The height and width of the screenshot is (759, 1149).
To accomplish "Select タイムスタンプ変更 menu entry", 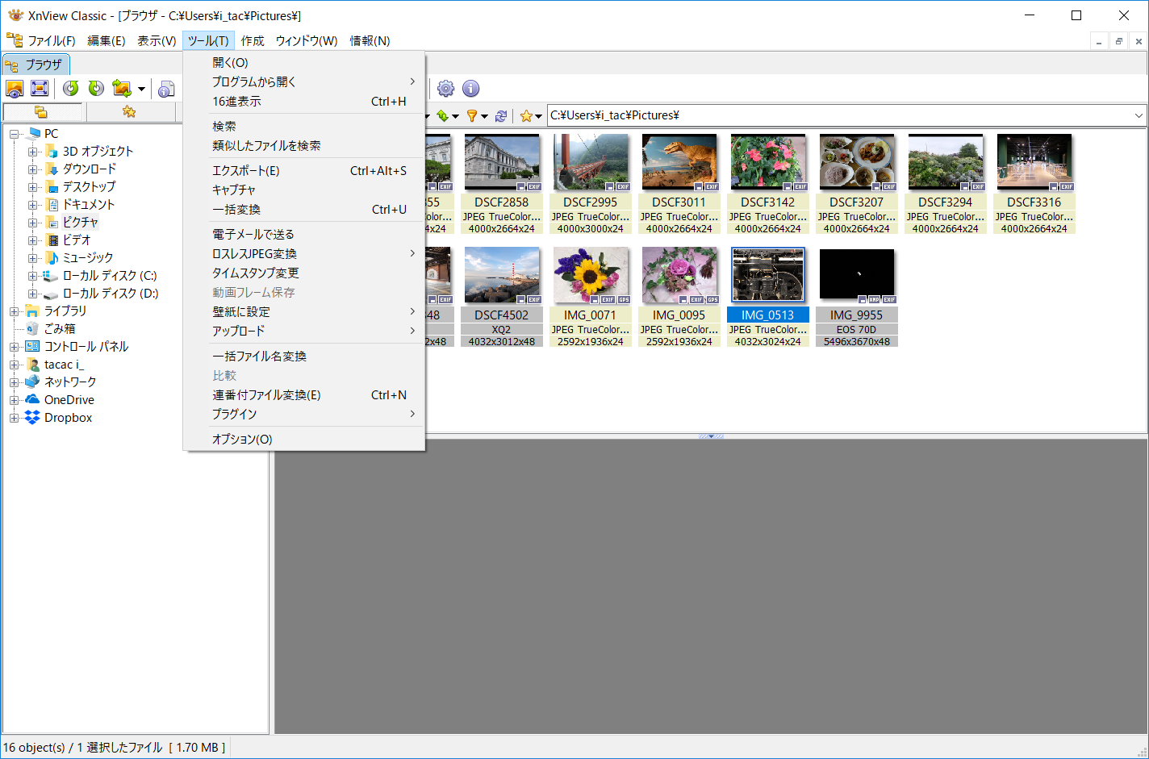I will click(x=304, y=273).
